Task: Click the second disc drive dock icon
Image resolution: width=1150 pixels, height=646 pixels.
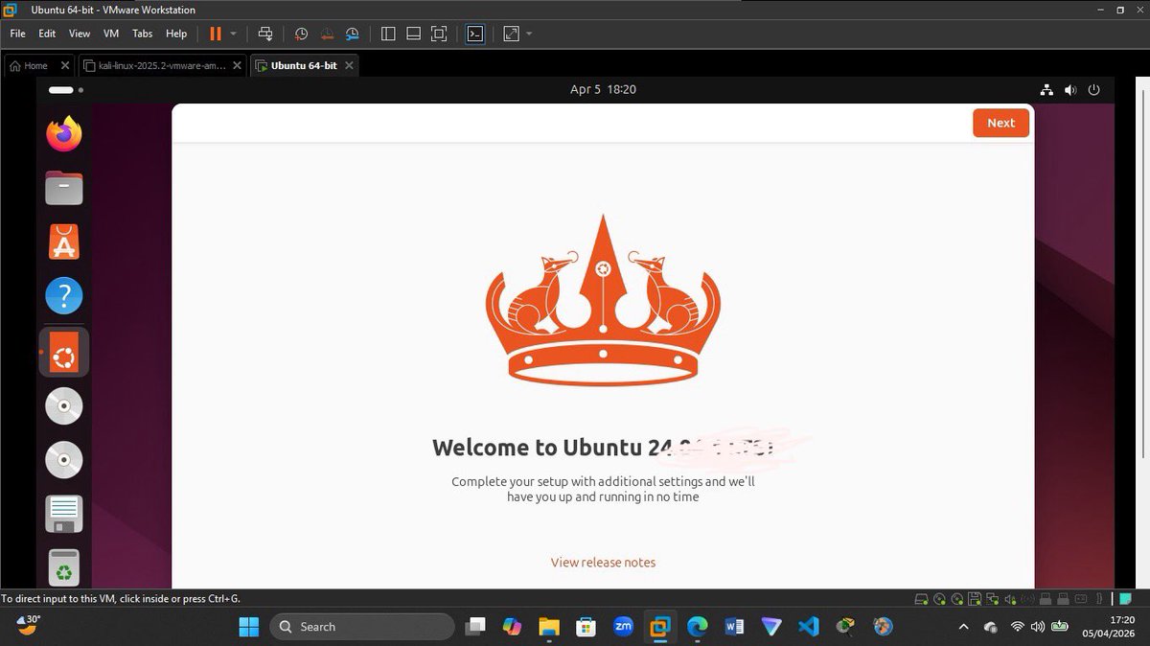Action: coord(64,461)
